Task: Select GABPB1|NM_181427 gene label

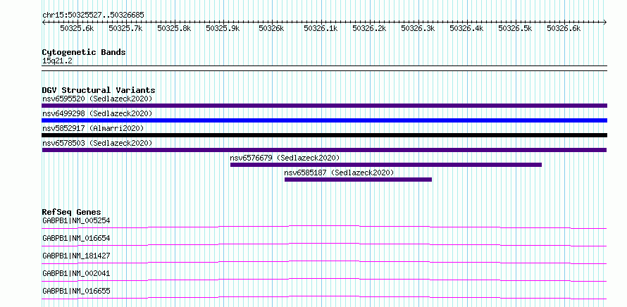Action: 76,256
